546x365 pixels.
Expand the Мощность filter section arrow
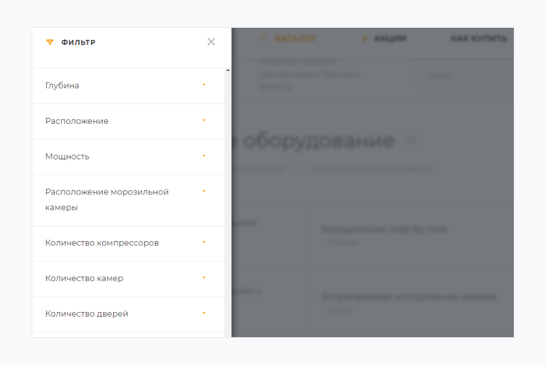[x=204, y=156]
